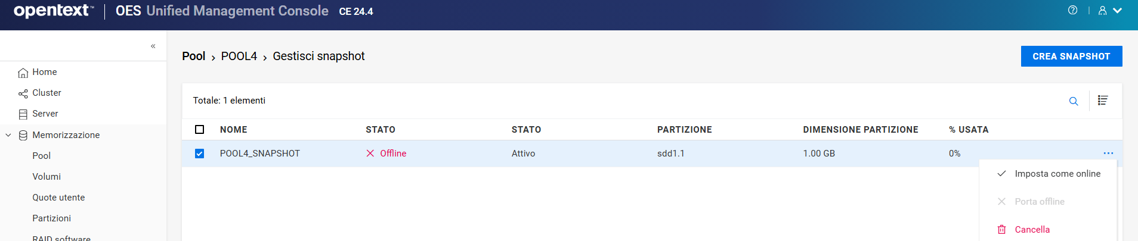Click the Memorizzazione storage icon

click(23, 135)
